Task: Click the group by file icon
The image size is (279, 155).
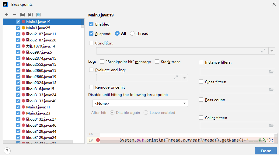Action: pyautogui.click(x=30, y=15)
